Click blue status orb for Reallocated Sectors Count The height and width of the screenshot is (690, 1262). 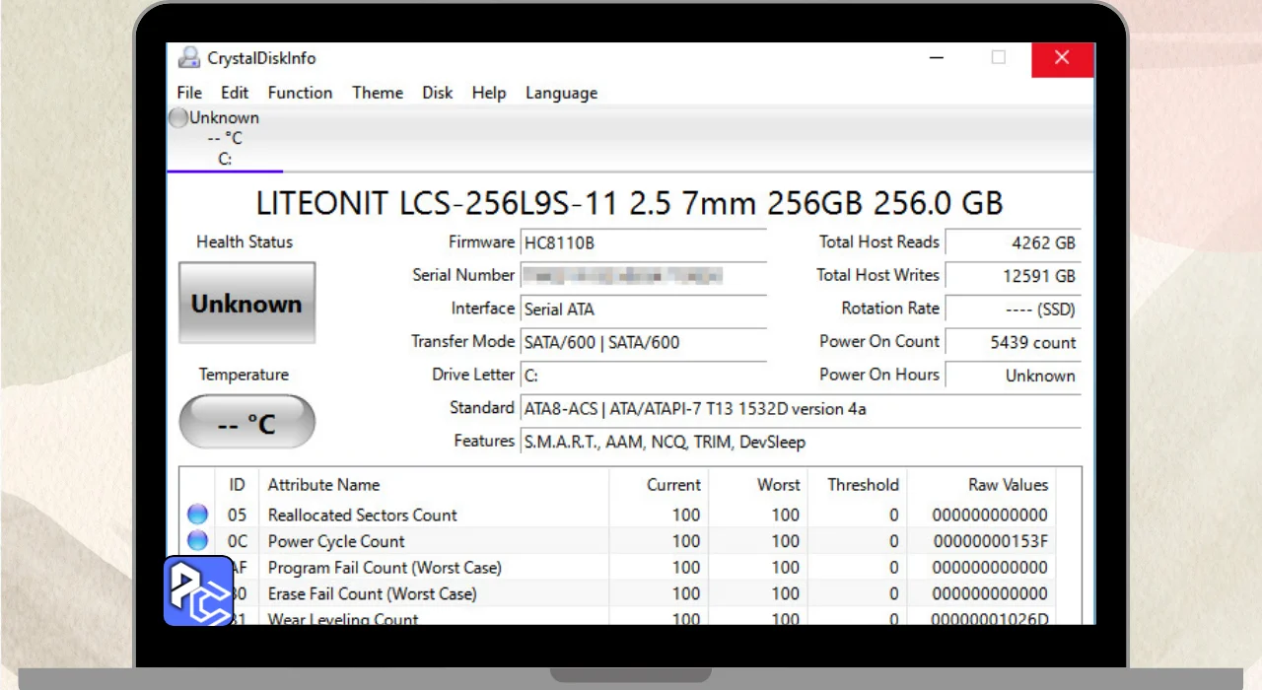pyautogui.click(x=197, y=515)
